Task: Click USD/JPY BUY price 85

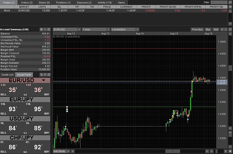Action: click(x=38, y=128)
